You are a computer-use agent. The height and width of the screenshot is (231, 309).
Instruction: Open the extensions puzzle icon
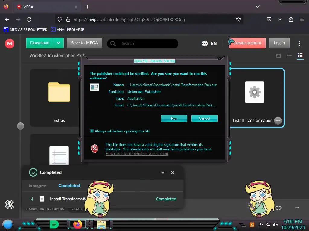291,19
